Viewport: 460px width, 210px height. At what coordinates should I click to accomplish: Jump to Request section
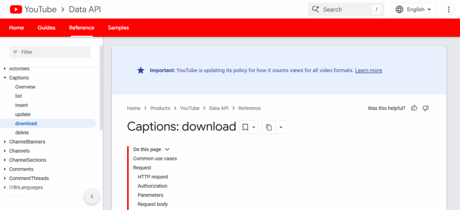(142, 167)
